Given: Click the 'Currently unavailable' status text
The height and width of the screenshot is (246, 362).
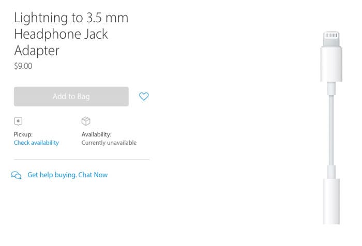Looking at the screenshot, I should (109, 143).
